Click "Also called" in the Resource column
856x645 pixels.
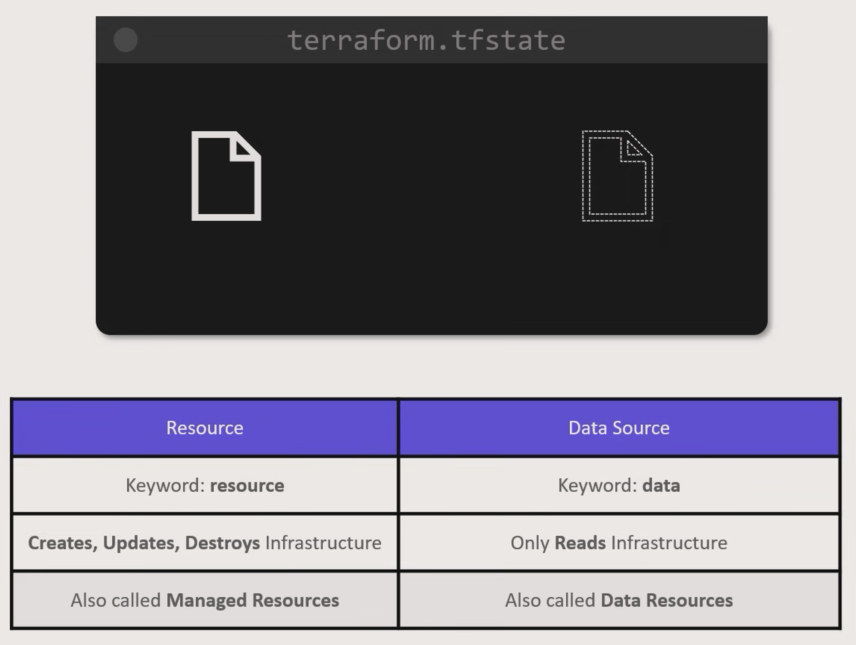tap(116, 601)
